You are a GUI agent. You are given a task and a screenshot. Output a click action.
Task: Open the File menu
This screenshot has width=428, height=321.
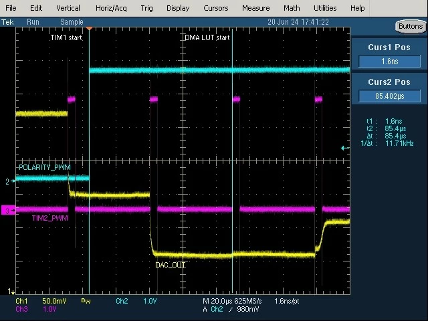tap(11, 8)
